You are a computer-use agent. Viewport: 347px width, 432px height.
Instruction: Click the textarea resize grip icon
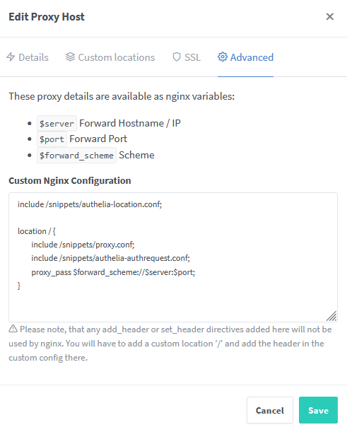331,316
